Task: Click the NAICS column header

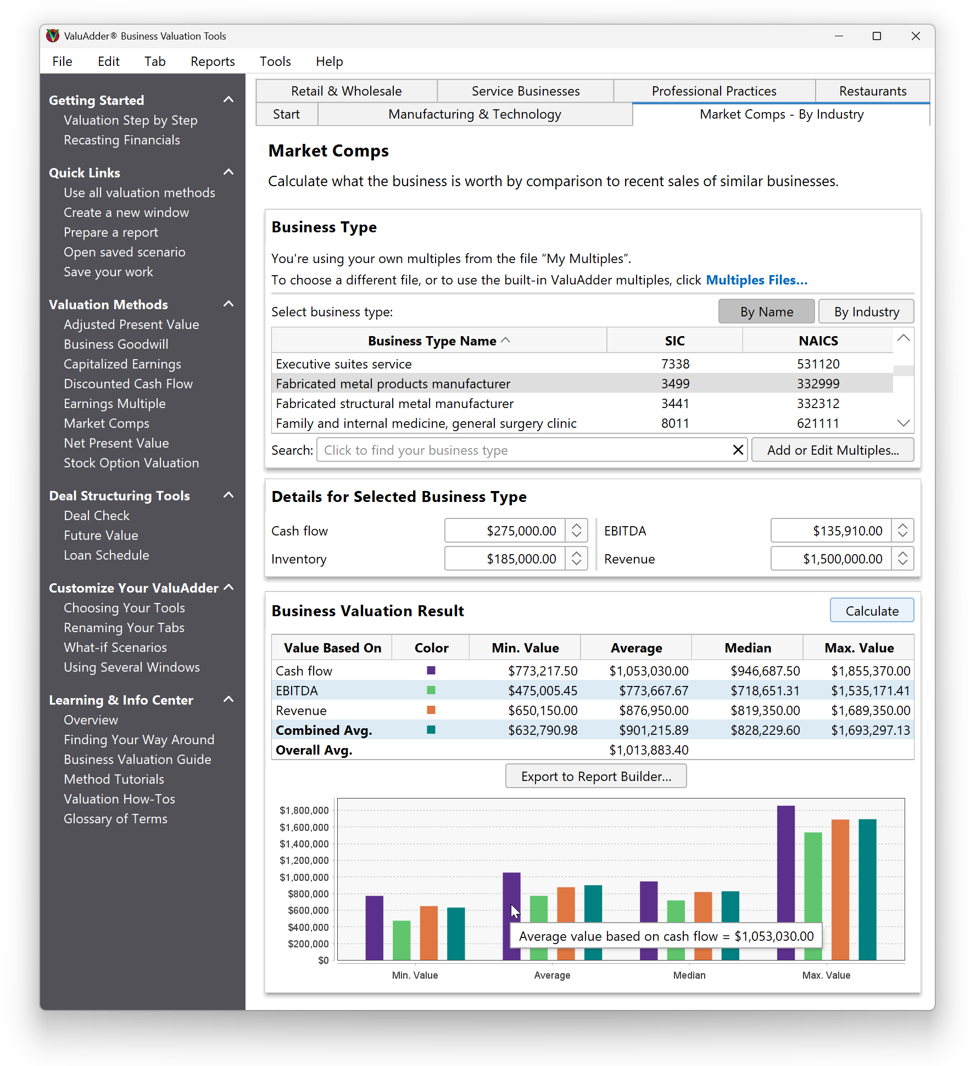Action: pyautogui.click(x=818, y=341)
